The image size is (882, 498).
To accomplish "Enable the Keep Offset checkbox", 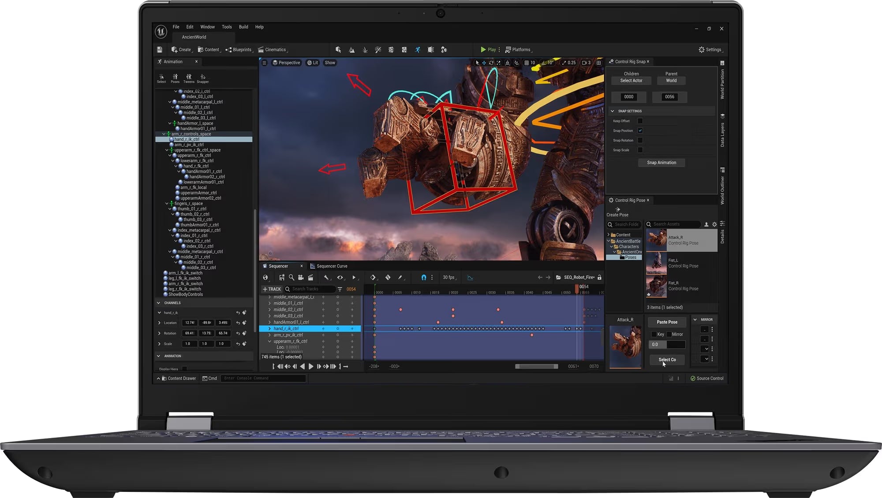I will (x=640, y=121).
